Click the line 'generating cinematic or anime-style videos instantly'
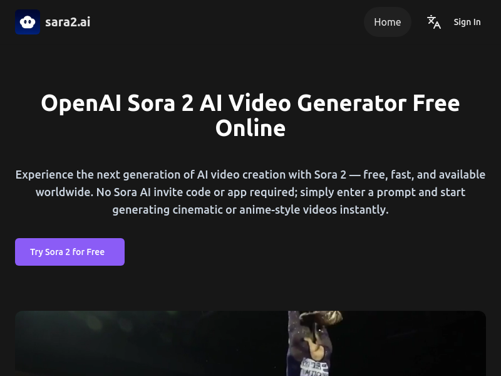The height and width of the screenshot is (376, 501). tap(250, 210)
